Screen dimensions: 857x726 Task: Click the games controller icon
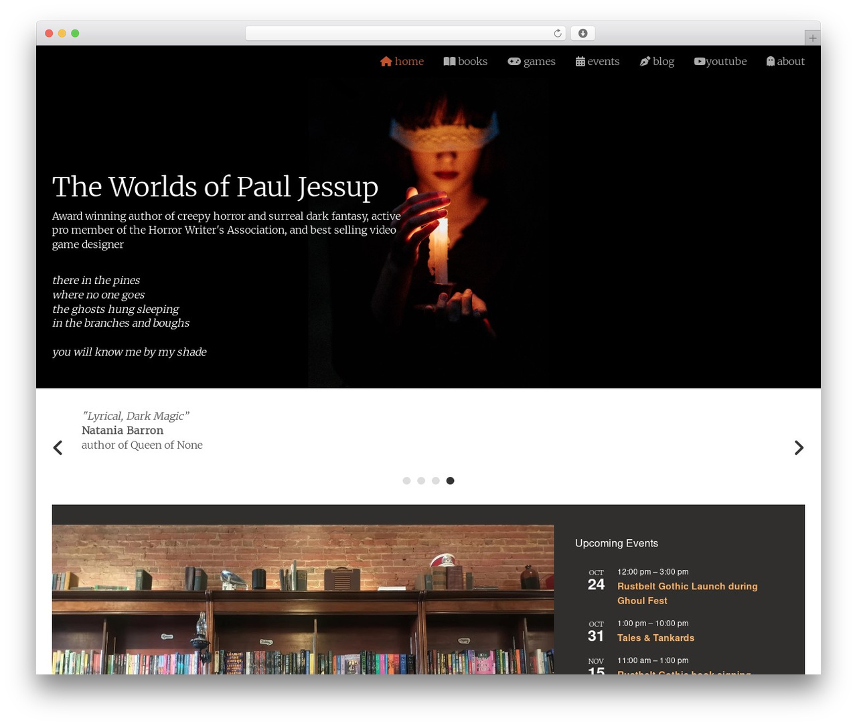(514, 62)
